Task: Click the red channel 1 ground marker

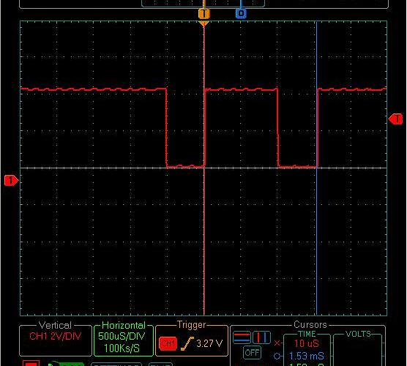Action: pos(11,180)
